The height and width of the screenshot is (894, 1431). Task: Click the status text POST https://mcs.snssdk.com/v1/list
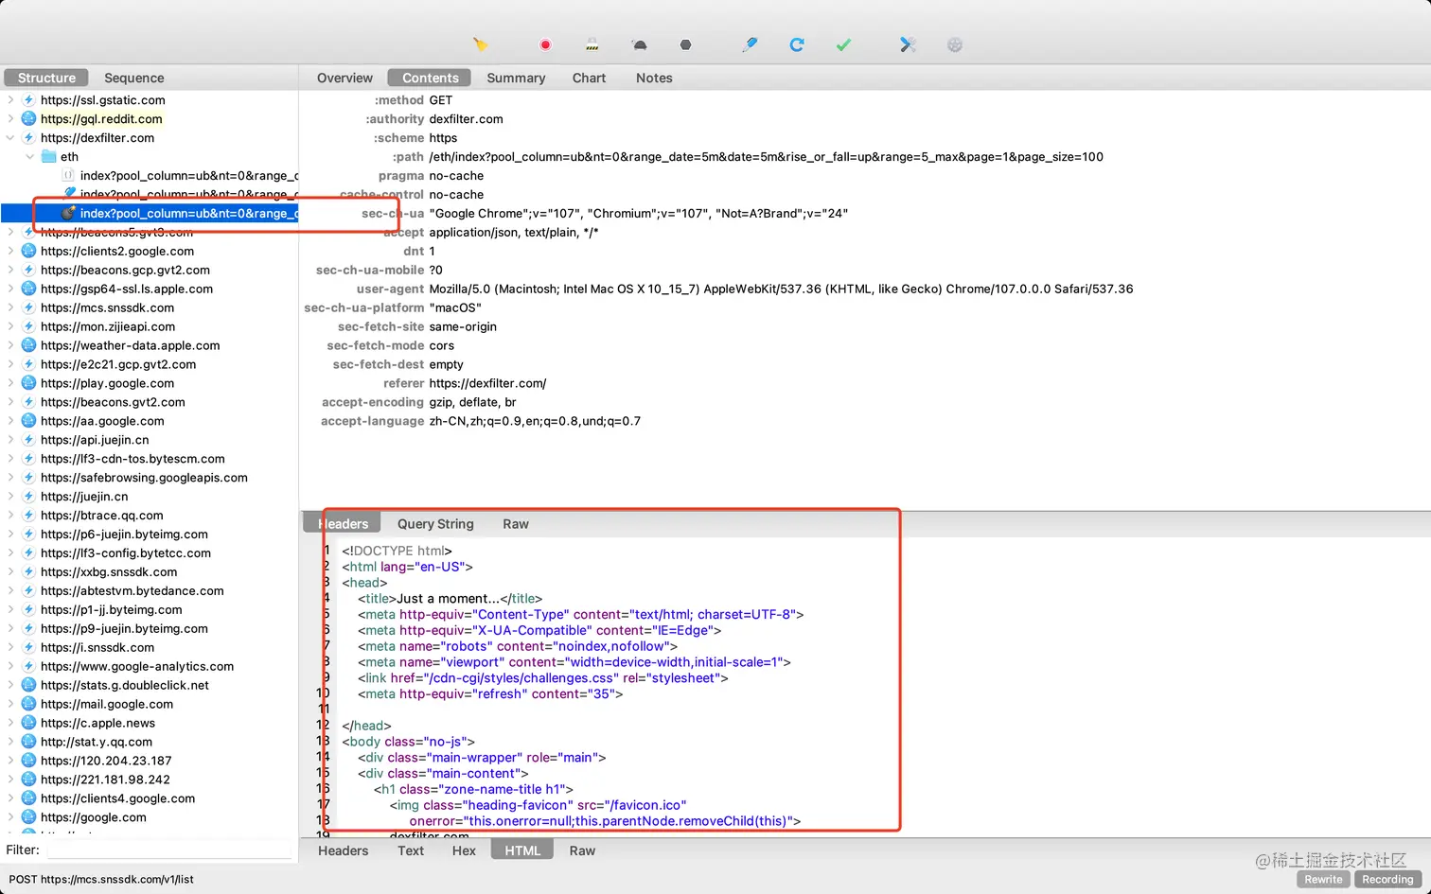101,879
